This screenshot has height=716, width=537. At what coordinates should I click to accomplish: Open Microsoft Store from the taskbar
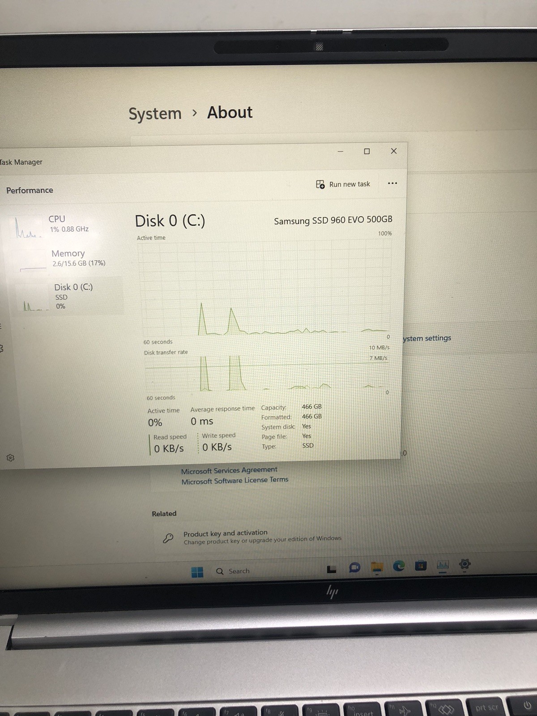[x=421, y=566]
